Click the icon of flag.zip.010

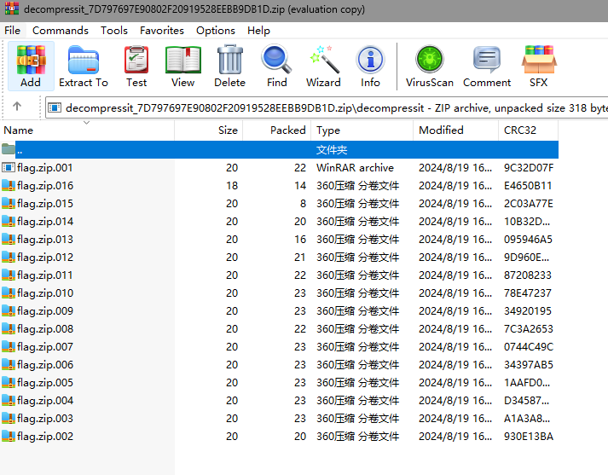[9, 293]
